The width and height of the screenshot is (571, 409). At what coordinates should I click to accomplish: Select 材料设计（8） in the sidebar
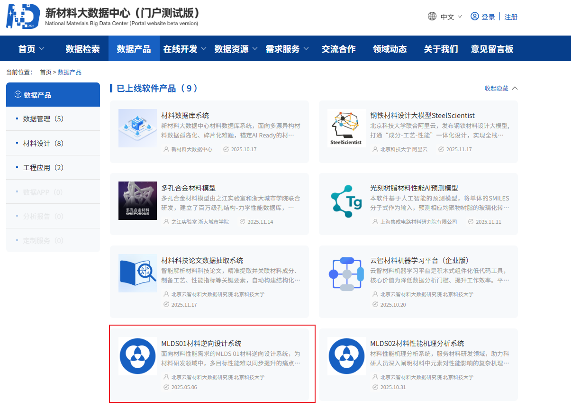(x=43, y=143)
